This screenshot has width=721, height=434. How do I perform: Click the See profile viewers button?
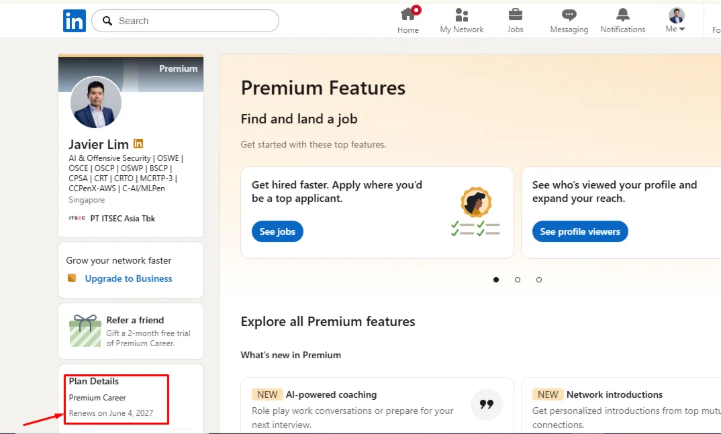click(580, 231)
